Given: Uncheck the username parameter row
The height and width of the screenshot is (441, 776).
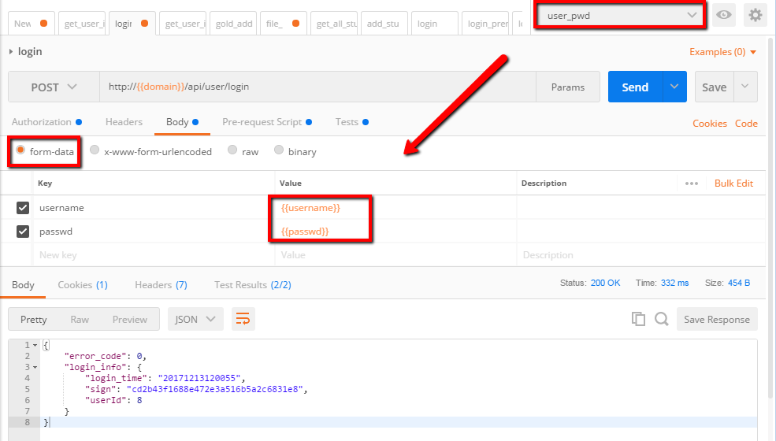Looking at the screenshot, I should click(23, 208).
